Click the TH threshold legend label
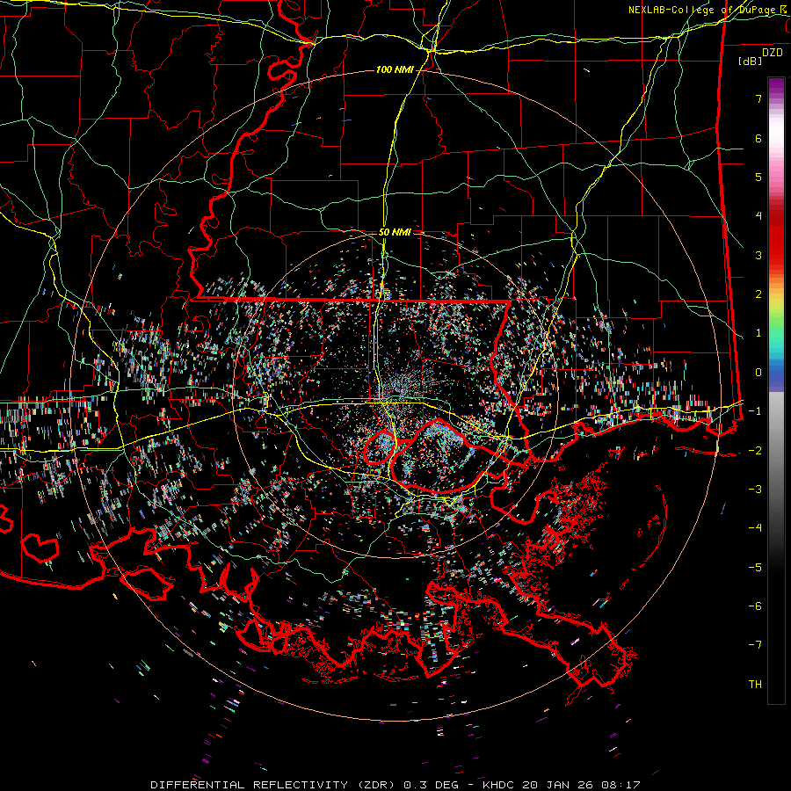This screenshot has width=791, height=791. coord(755,685)
